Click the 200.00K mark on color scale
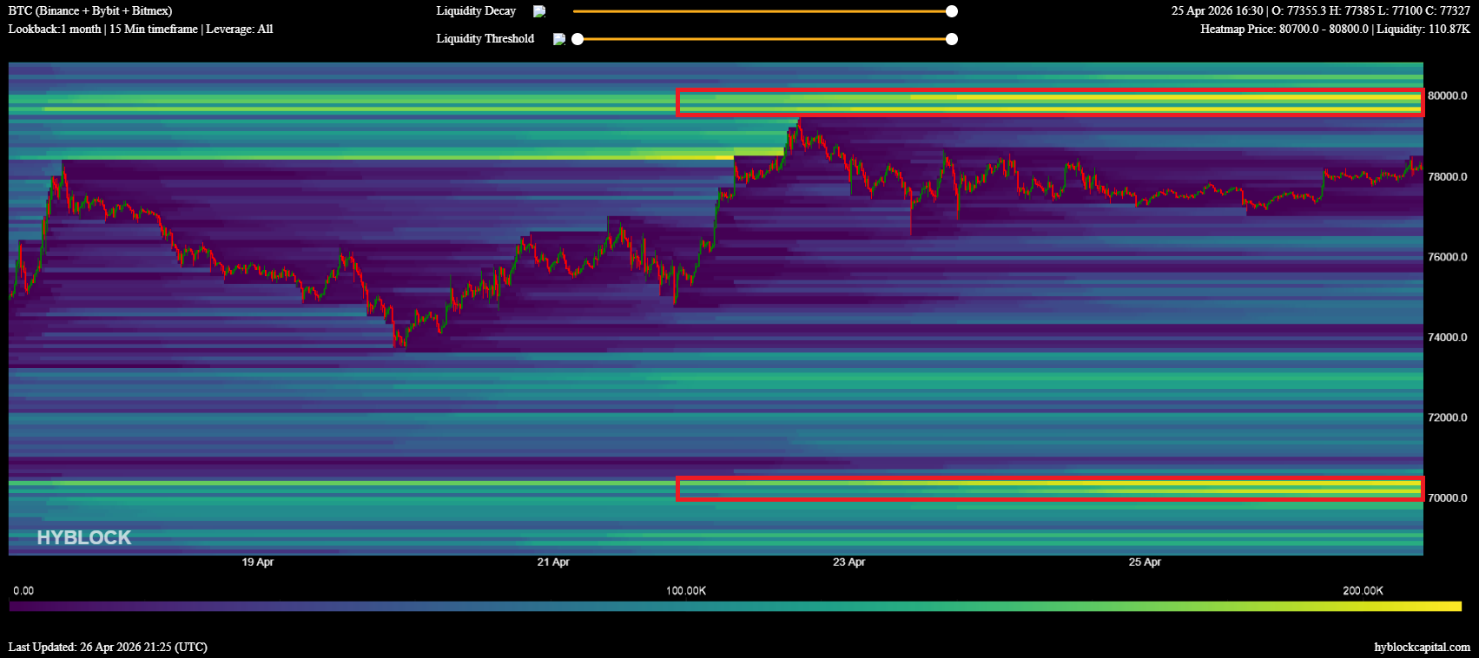The width and height of the screenshot is (1479, 658). click(x=1363, y=591)
